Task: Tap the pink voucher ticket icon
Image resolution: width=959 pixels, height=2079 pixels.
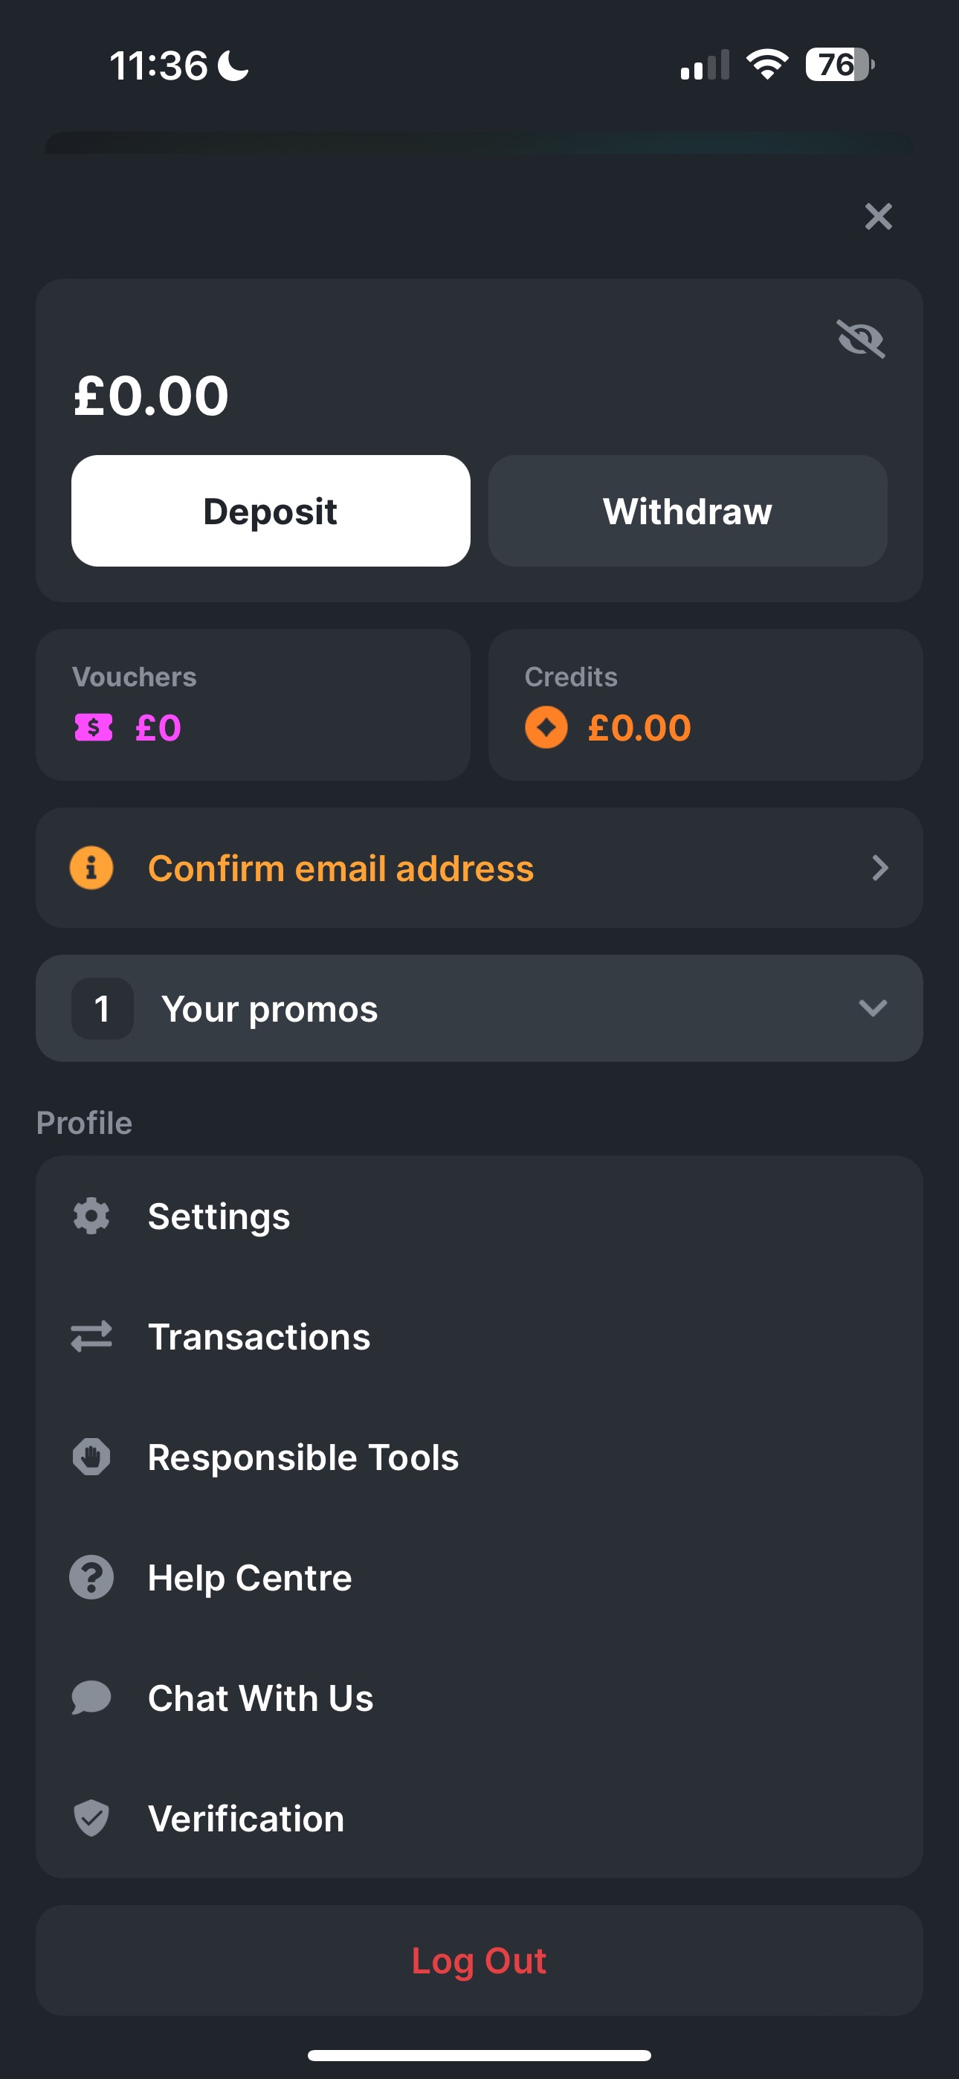Action: (x=94, y=727)
